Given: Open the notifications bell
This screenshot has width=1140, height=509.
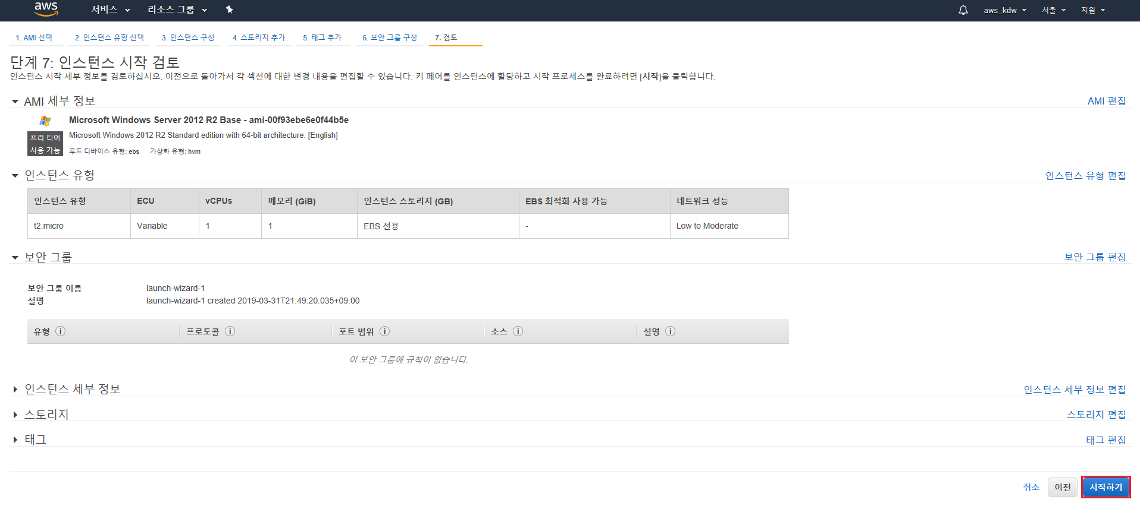Looking at the screenshot, I should tap(963, 10).
